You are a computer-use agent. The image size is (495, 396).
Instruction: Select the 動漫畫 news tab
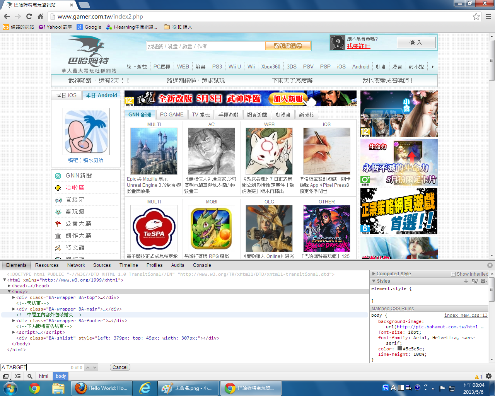pos(283,115)
